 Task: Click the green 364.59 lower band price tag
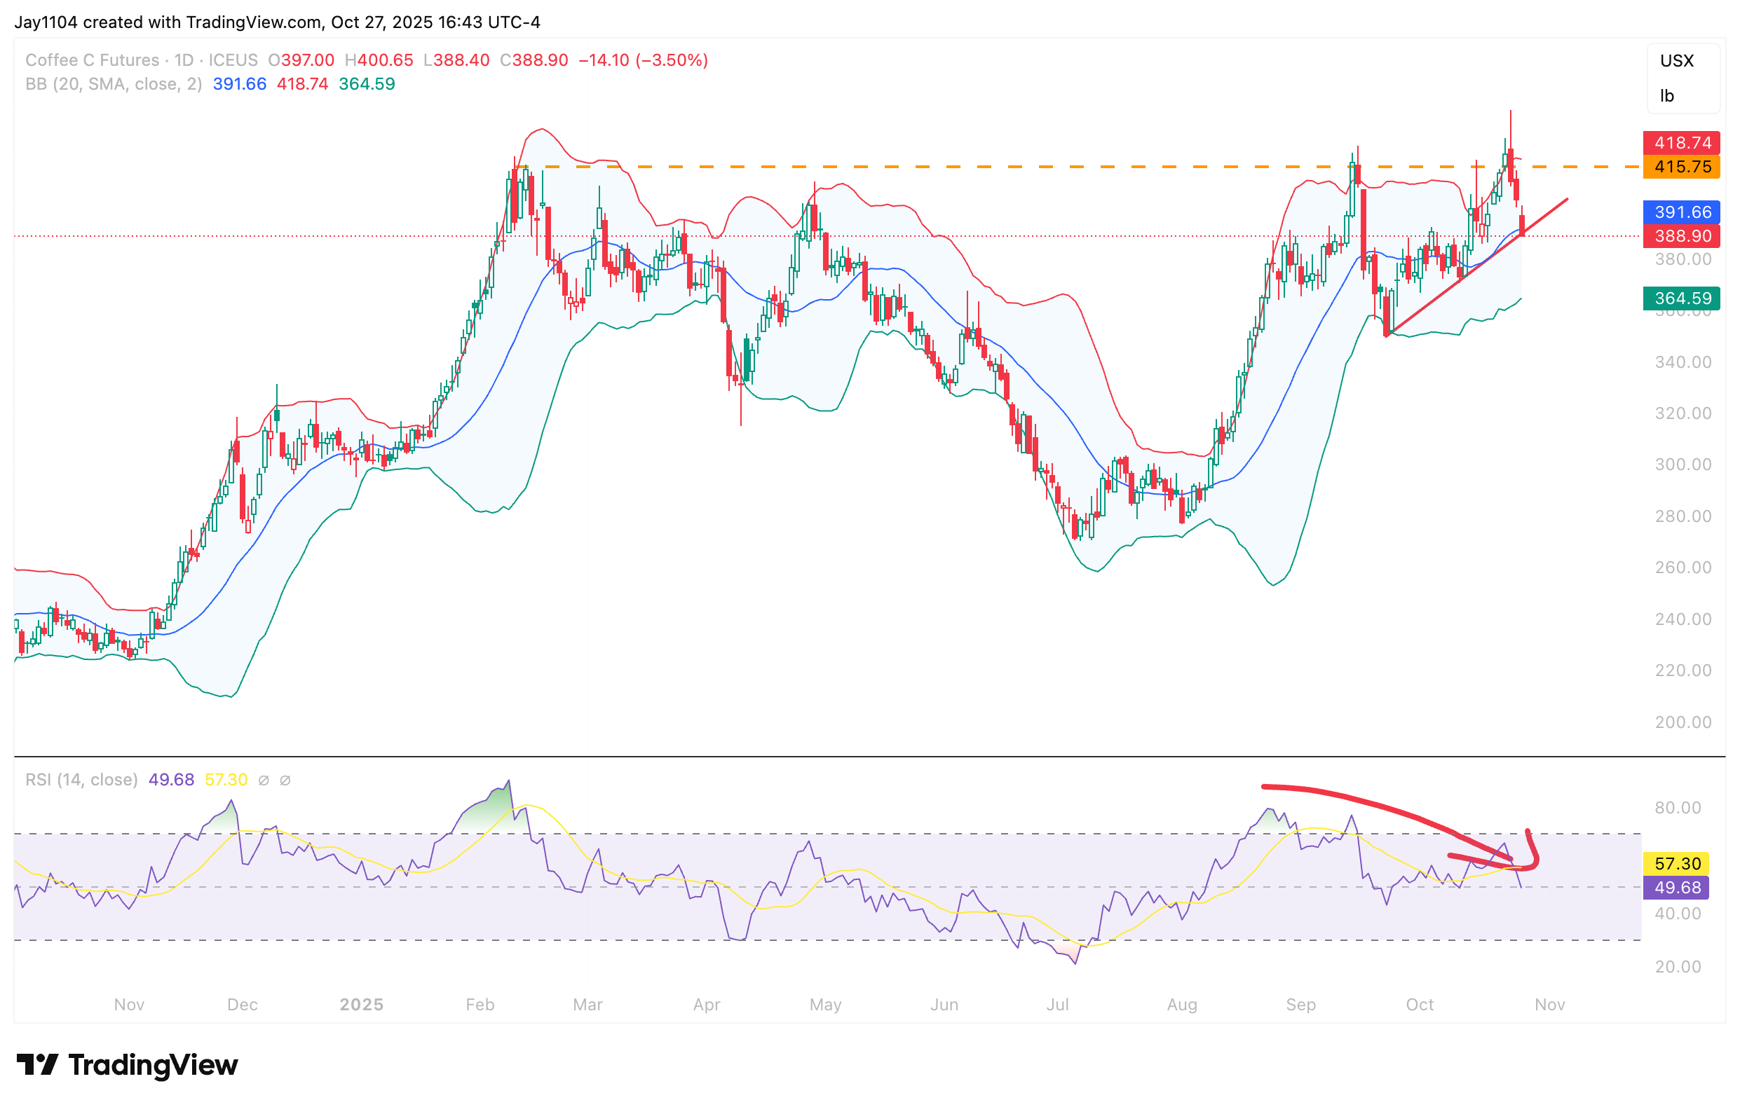point(1682,298)
